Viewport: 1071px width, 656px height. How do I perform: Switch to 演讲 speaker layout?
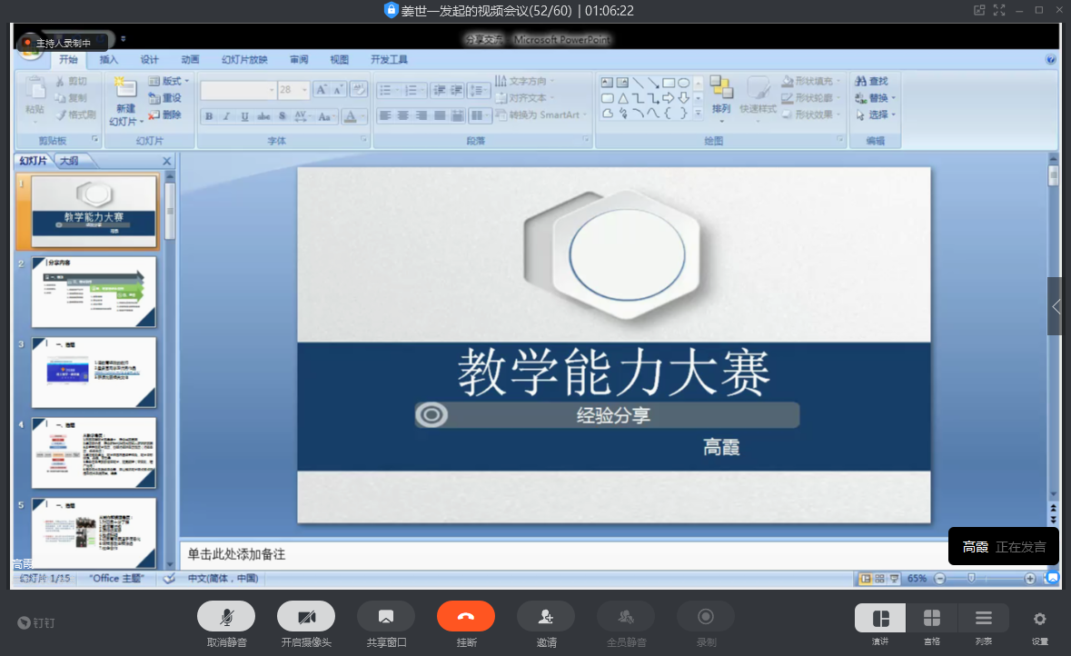(x=879, y=619)
